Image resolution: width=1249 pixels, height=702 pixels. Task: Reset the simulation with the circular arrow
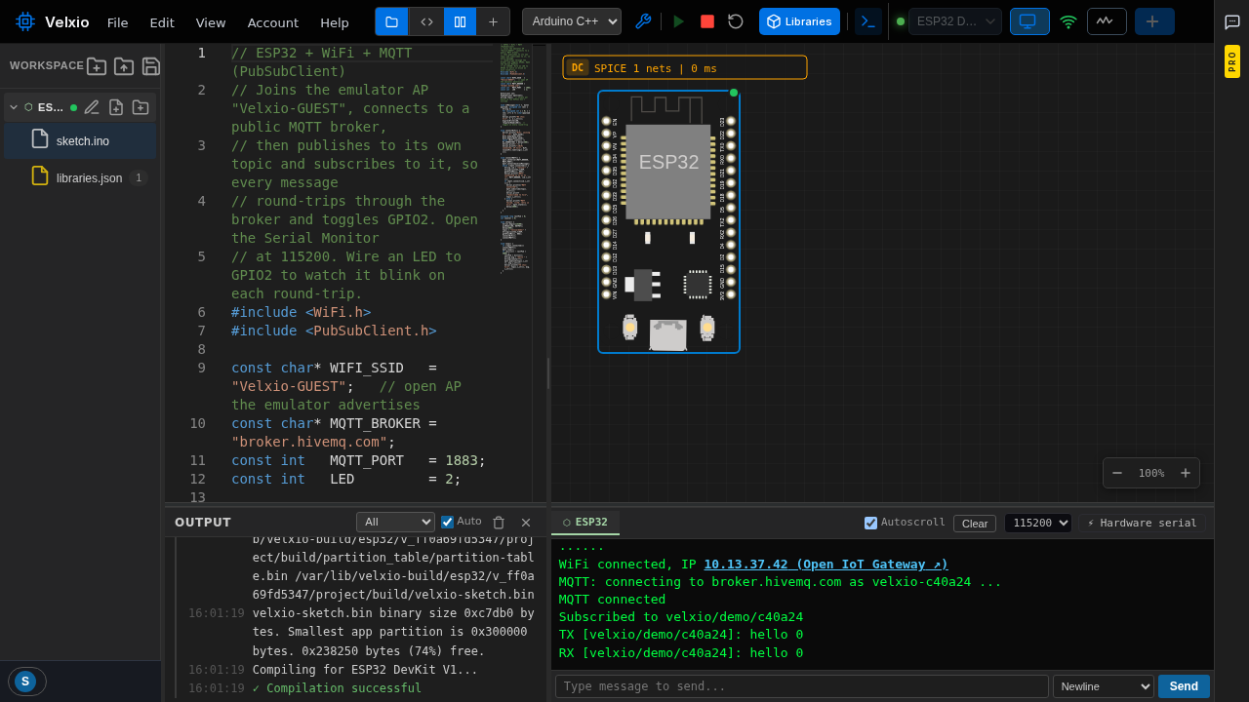(736, 21)
